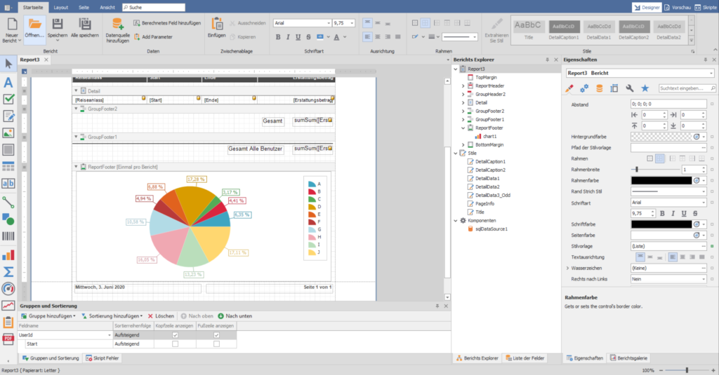This screenshot has width=719, height=375.
Task: Select the gauge tool in left toolbox
Action: pyautogui.click(x=8, y=288)
